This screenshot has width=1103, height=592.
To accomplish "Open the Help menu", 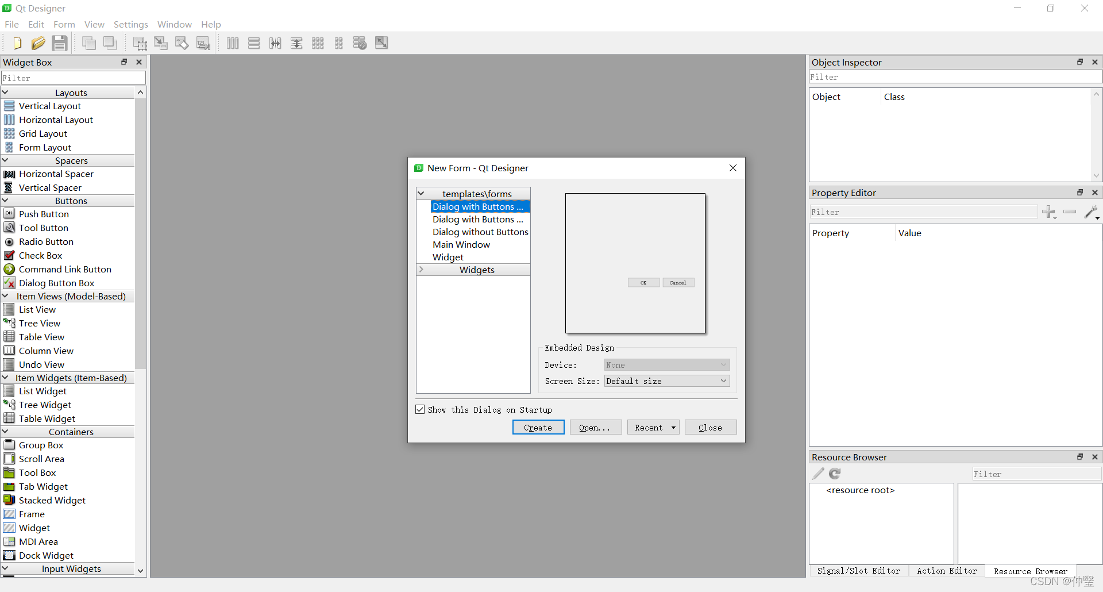I will tap(211, 24).
